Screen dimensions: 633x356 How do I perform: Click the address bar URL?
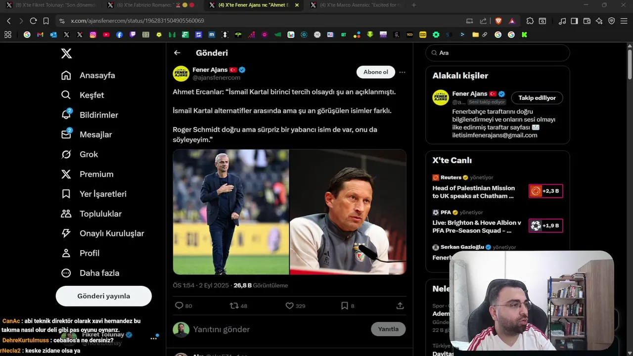tap(137, 21)
